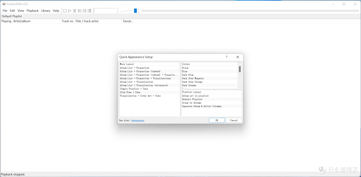Select 'Album List + Properties (tabbed)' layout
Image resolution: width=361 pixels, height=177 pixels.
point(149,72)
